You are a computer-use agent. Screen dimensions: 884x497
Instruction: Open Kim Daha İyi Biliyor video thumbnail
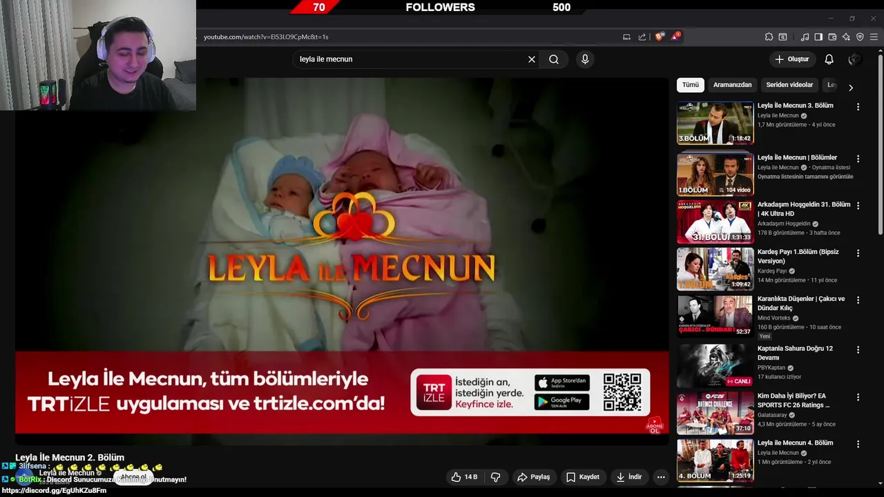click(x=715, y=413)
